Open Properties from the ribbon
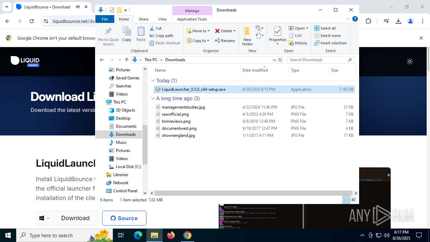 [277, 36]
